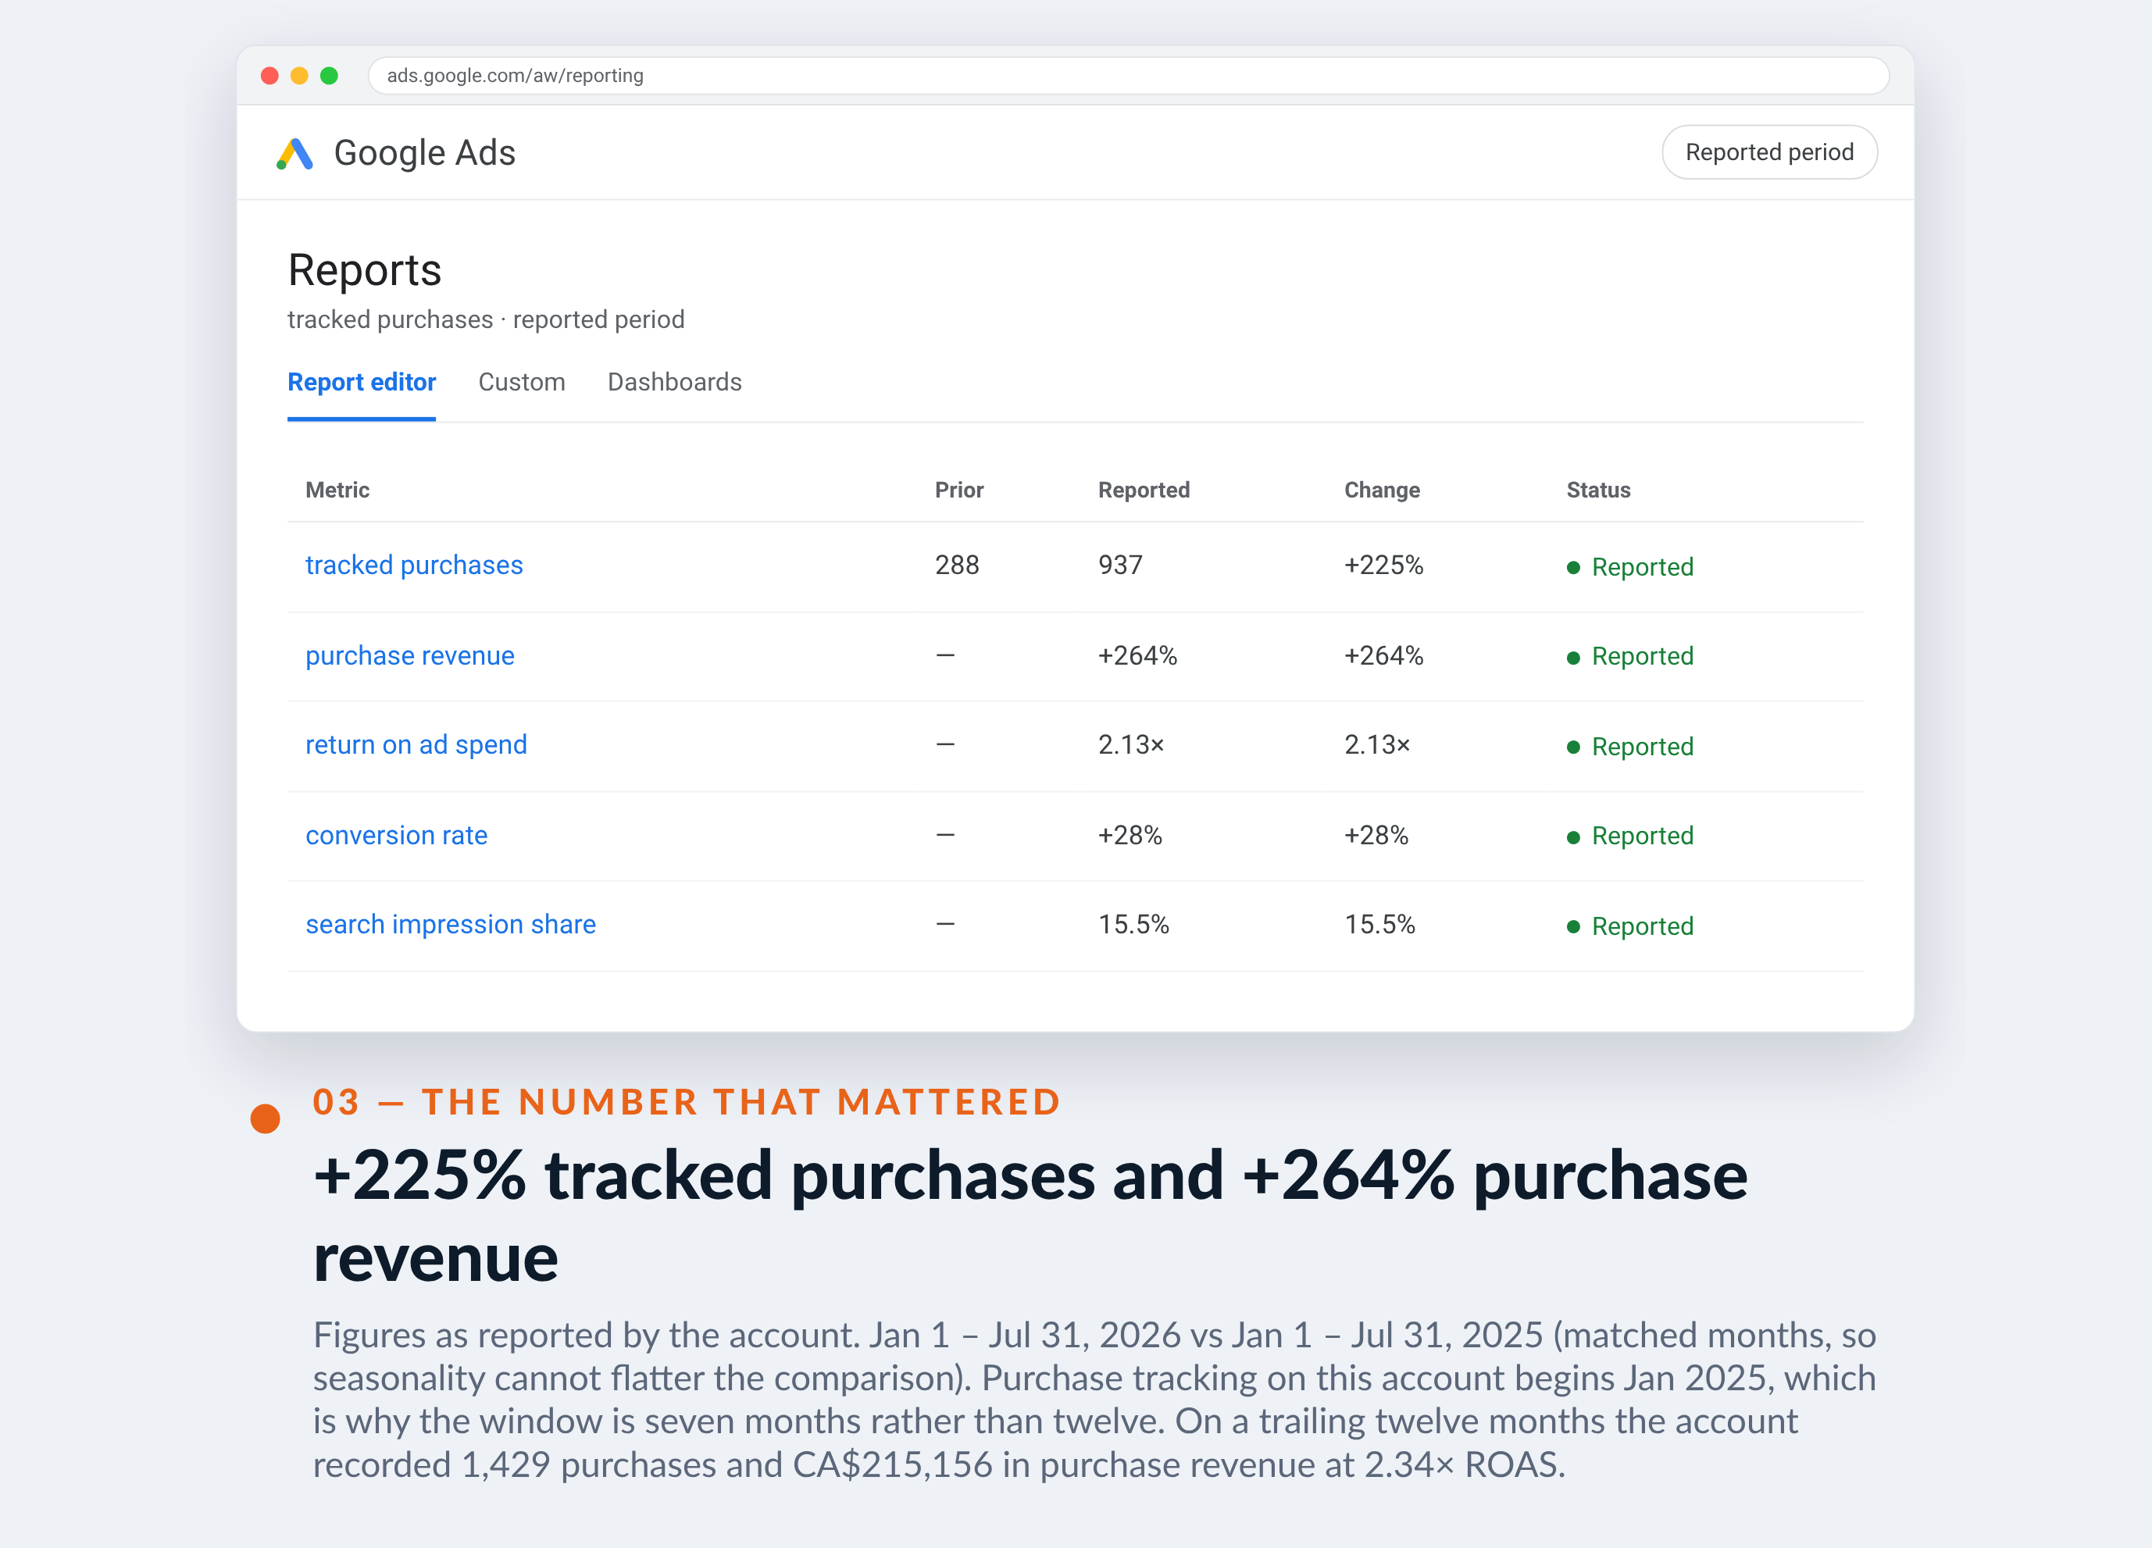
Task: Select the Report editor tab
Action: tap(362, 382)
